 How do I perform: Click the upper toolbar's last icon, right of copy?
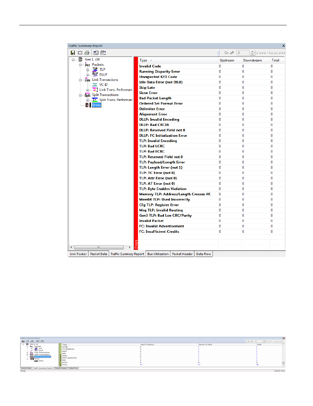point(103,53)
